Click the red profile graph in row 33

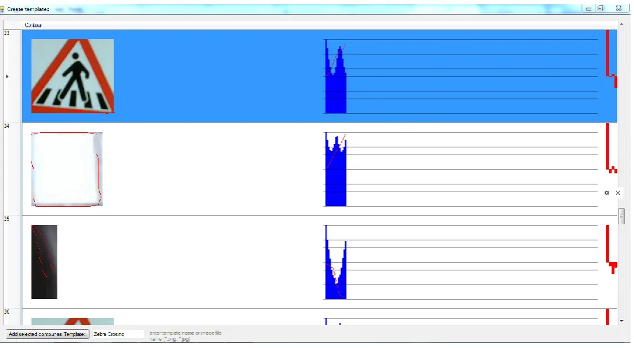point(612,59)
